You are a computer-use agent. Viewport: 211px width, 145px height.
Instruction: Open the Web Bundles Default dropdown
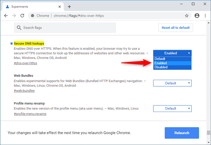[x=172, y=83]
